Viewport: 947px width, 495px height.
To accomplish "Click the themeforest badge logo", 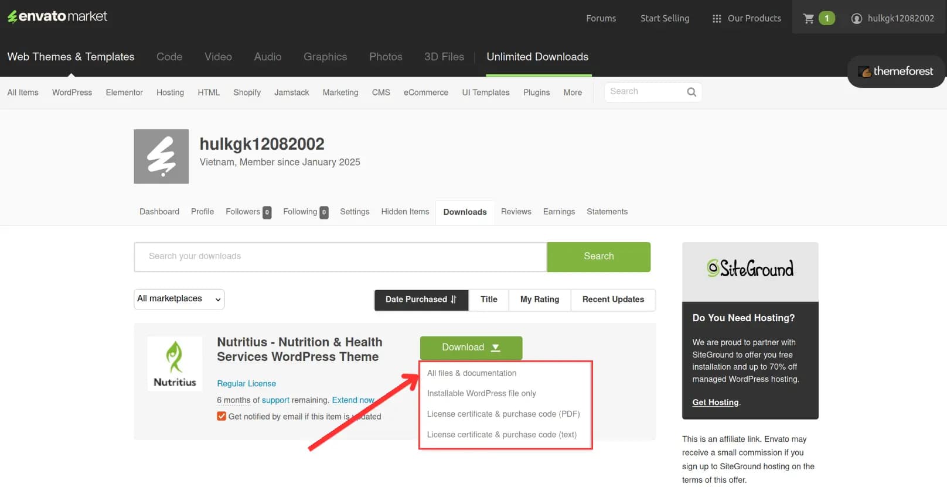I will [x=895, y=71].
